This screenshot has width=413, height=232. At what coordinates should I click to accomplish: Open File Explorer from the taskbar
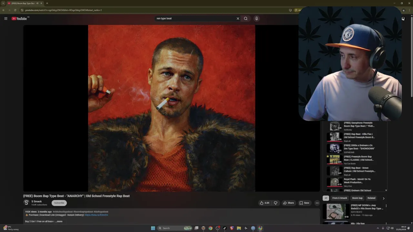[239, 228]
